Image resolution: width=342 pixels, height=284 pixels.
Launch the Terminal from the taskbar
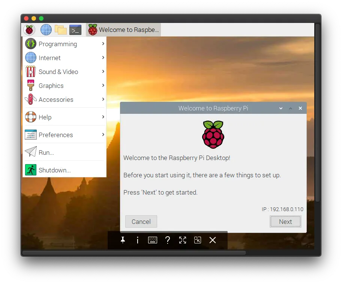[x=75, y=30]
